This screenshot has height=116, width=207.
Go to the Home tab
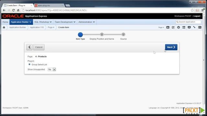coord(5,22)
